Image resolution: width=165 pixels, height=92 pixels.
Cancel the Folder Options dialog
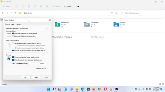[36, 77]
